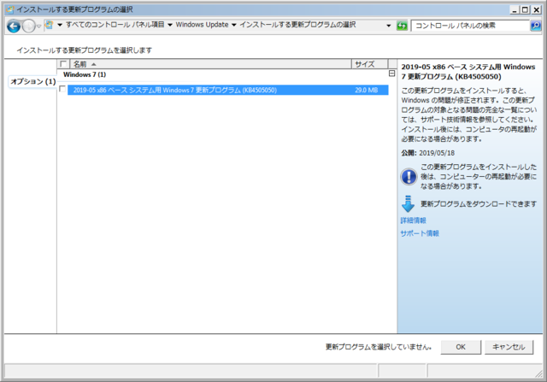Select インストールする更新プログラムの選択 breadcrumb
Viewport: 547px width, 382px height.
(x=297, y=25)
